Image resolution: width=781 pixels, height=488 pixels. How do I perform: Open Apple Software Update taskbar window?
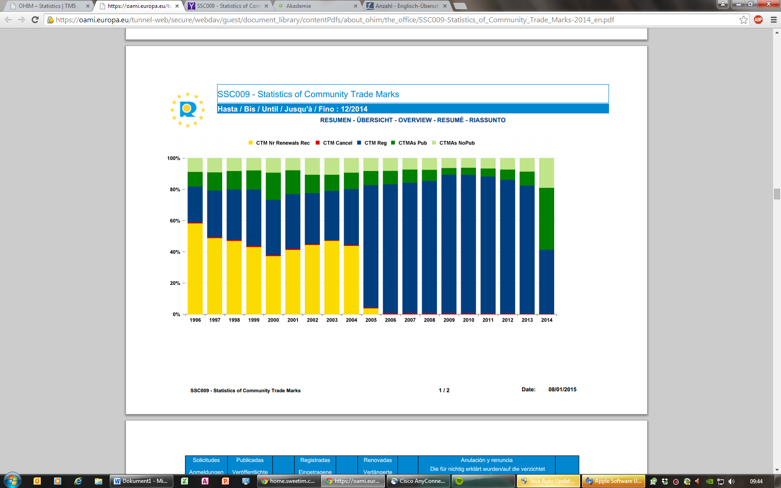pos(613,481)
